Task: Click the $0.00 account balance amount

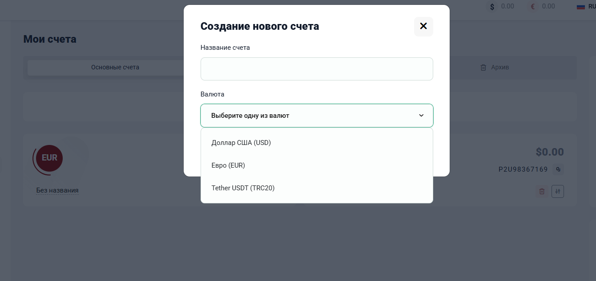Action: pyautogui.click(x=550, y=152)
